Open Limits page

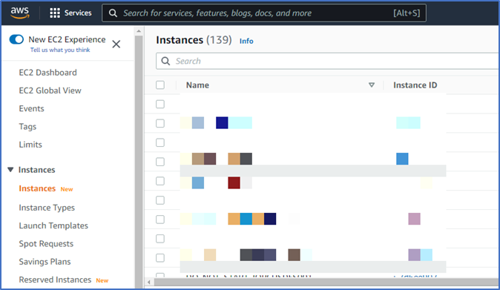(x=30, y=145)
